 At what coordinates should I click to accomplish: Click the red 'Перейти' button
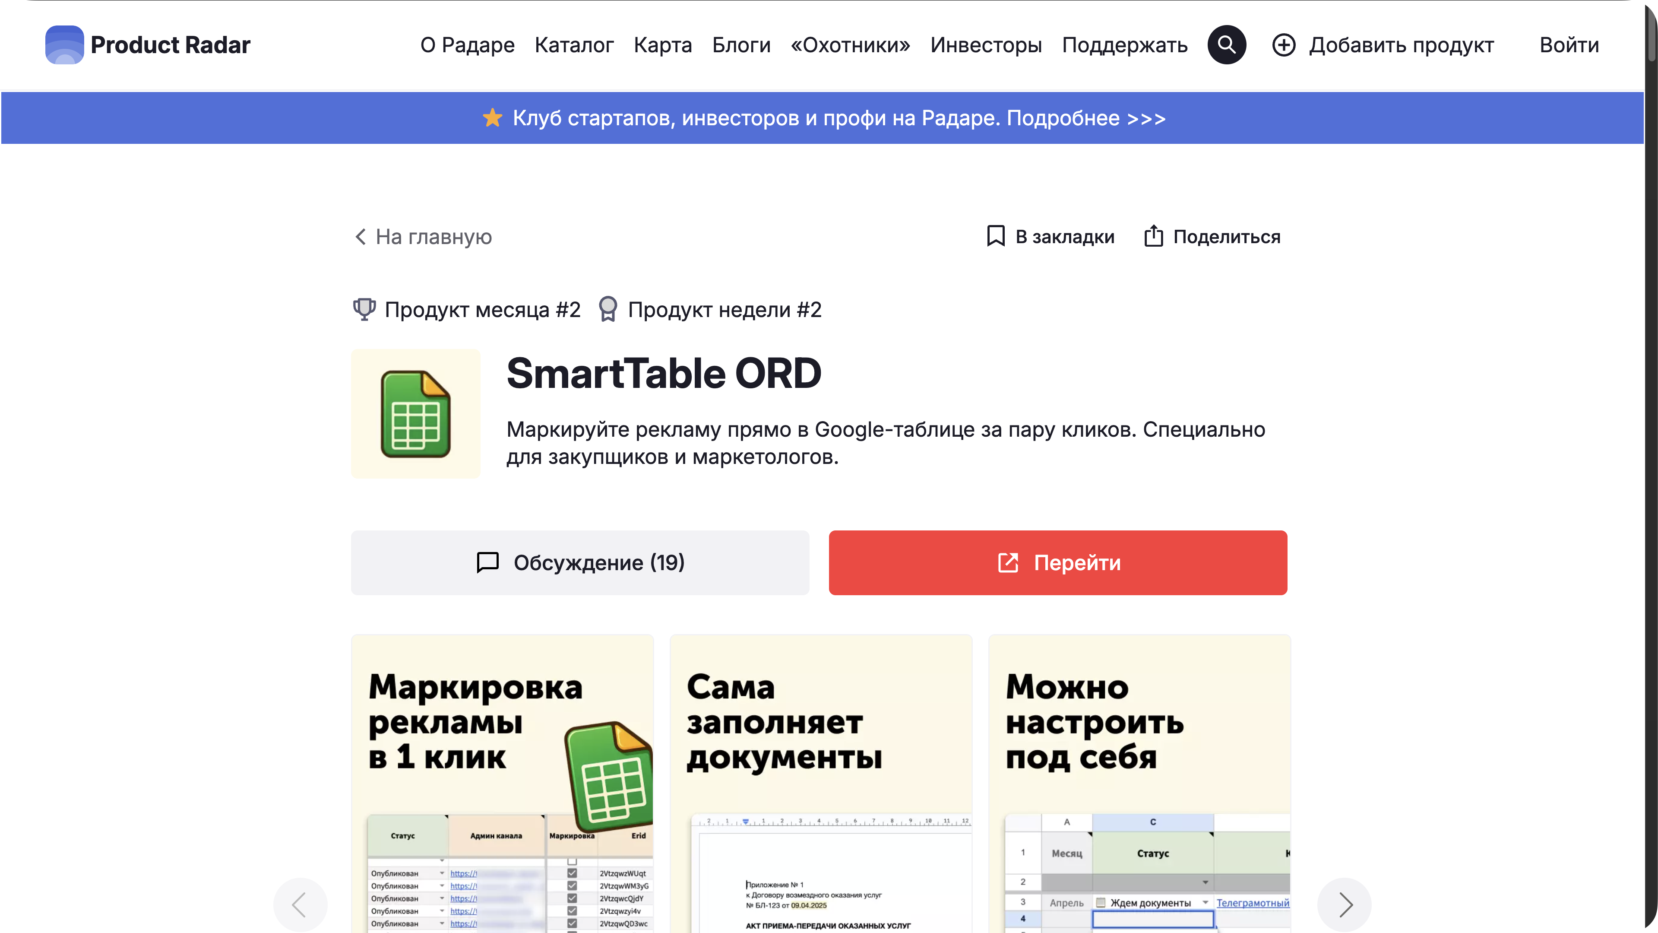coord(1057,563)
